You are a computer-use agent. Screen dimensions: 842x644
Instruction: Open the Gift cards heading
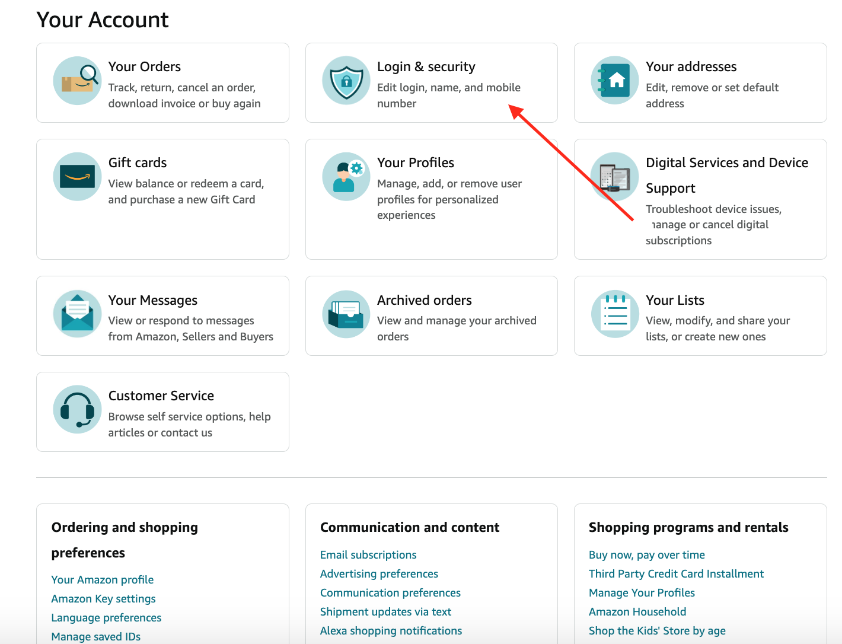(138, 163)
